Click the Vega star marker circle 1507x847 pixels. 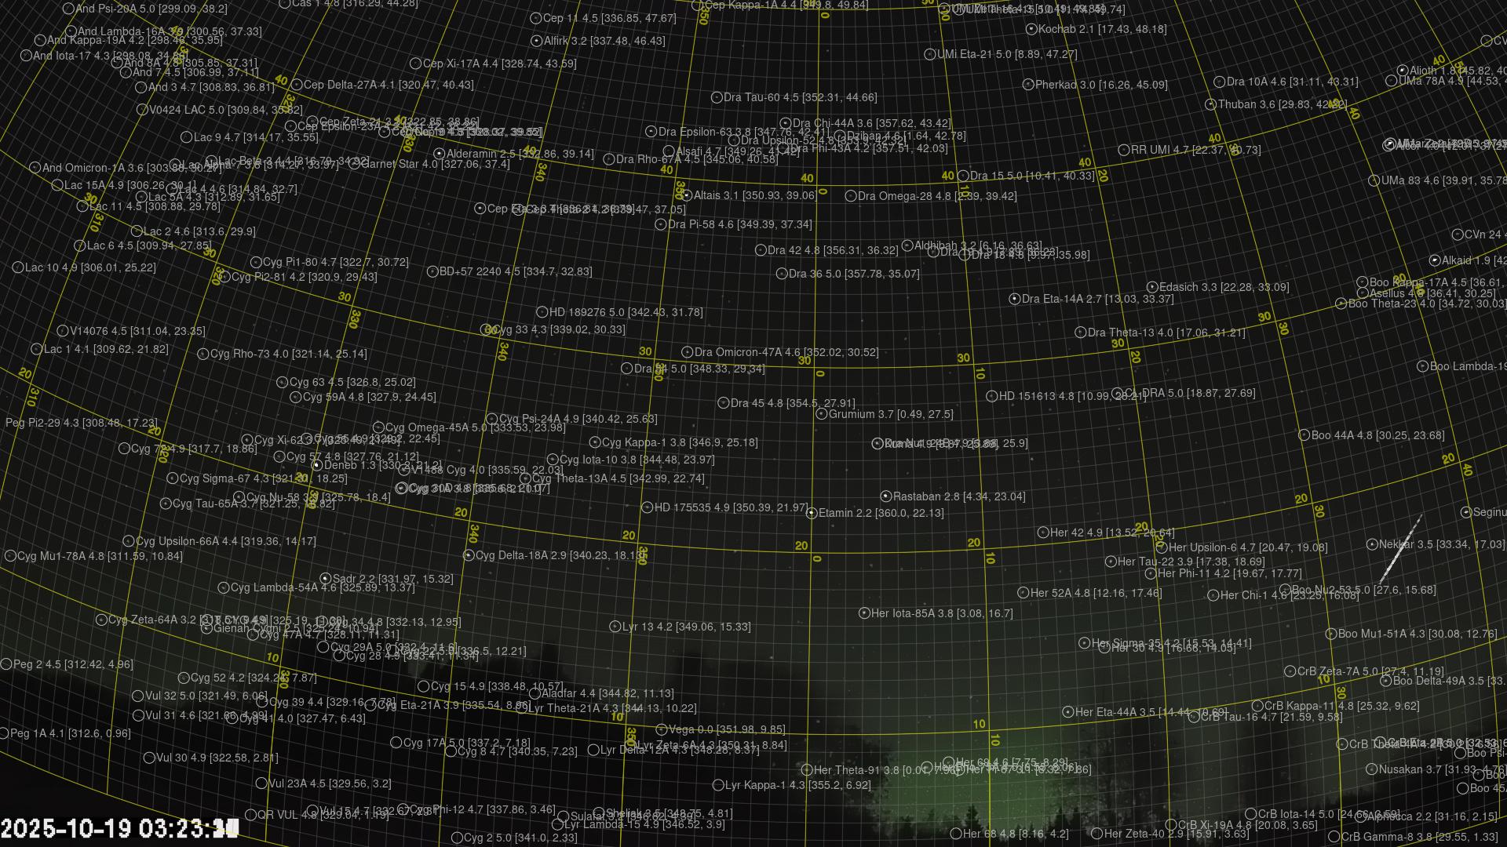point(661,729)
